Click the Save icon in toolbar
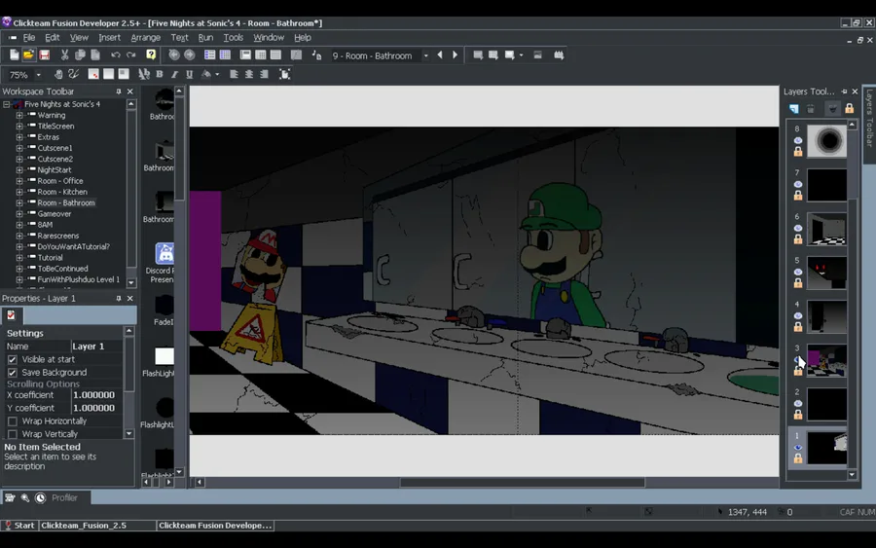Image resolution: width=876 pixels, height=548 pixels. tap(45, 55)
